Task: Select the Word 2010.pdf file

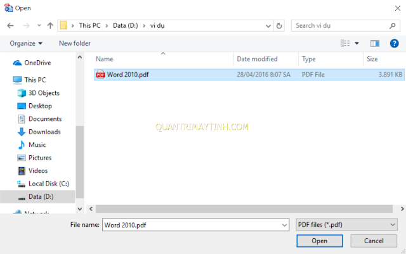Action: pos(249,75)
